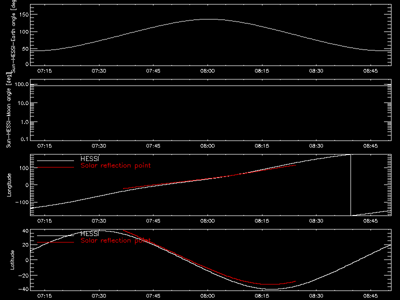
Task: Click 08:15 under the Latitude plot
Action: [x=261, y=296]
